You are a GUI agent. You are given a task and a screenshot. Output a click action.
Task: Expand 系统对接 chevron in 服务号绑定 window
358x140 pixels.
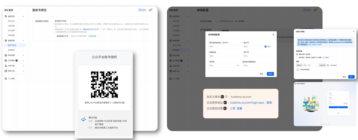(x=23, y=66)
